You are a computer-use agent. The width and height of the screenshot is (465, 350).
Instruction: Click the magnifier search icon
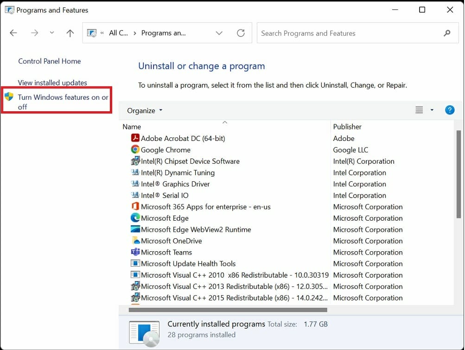(447, 33)
